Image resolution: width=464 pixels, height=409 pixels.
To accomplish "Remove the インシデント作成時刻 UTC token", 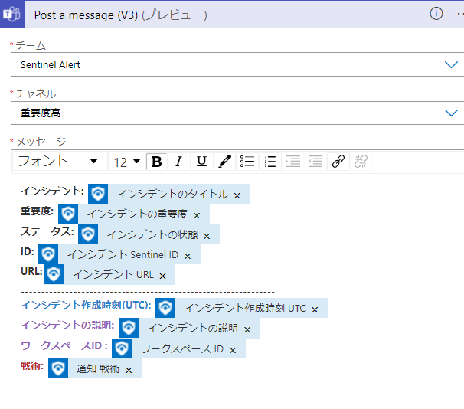I will click(315, 309).
